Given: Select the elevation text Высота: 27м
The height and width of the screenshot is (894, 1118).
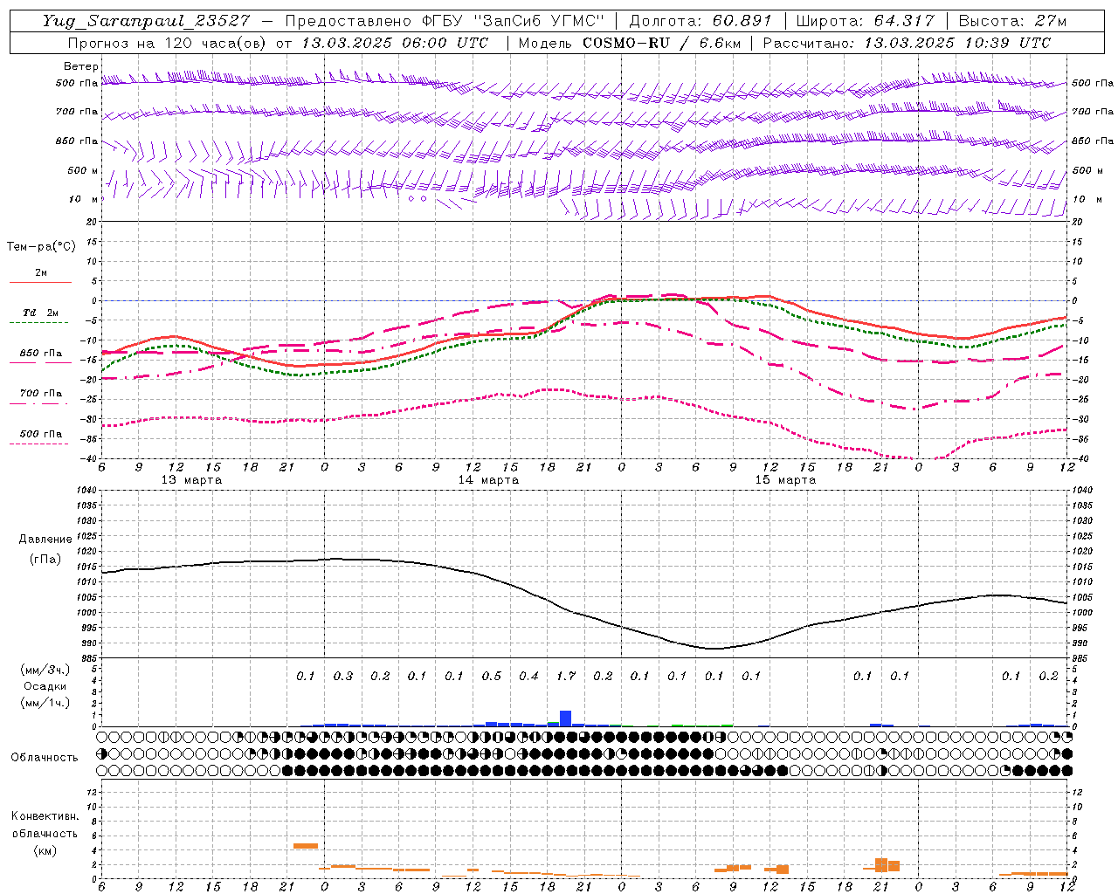Looking at the screenshot, I should (1012, 21).
